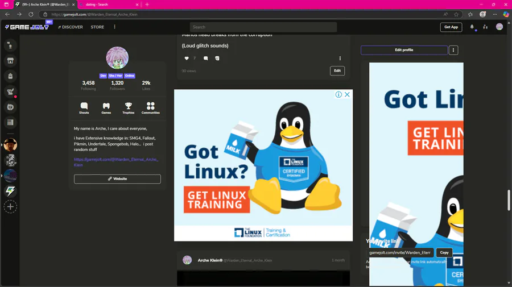This screenshot has height=287, width=512.
Task: Open the Store page
Action: [97, 27]
